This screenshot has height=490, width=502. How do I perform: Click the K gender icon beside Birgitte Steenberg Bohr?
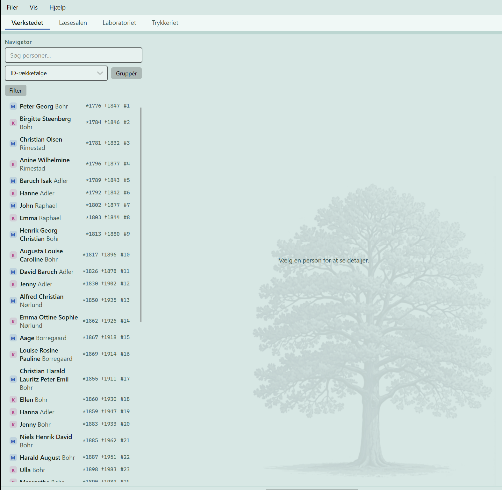coord(13,123)
